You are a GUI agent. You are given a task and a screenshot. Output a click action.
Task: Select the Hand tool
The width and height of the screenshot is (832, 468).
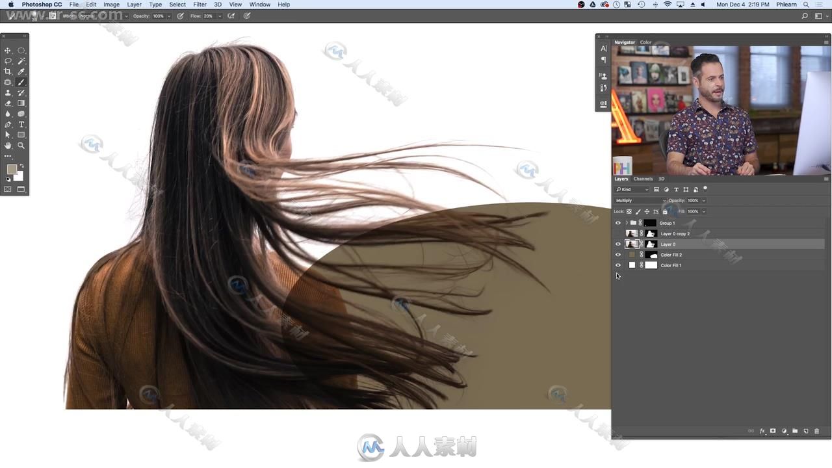pyautogui.click(x=8, y=146)
